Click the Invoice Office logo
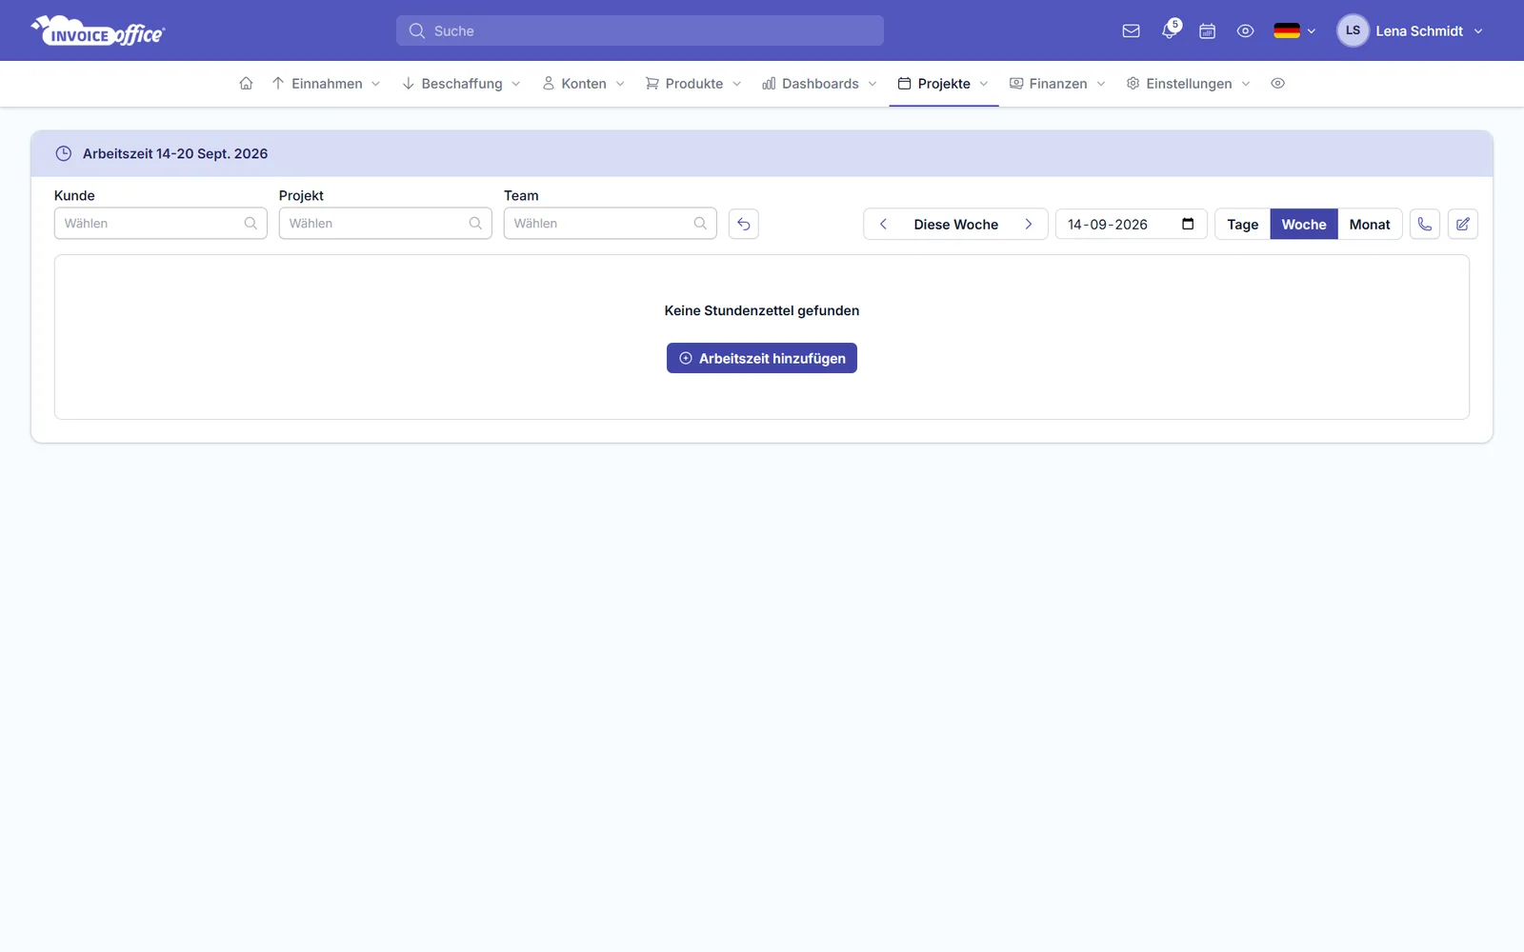 coord(98,31)
